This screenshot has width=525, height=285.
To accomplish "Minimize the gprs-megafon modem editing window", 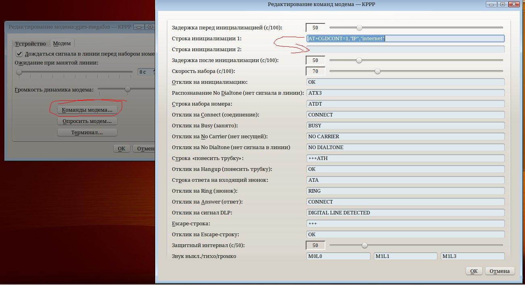I will [x=140, y=27].
